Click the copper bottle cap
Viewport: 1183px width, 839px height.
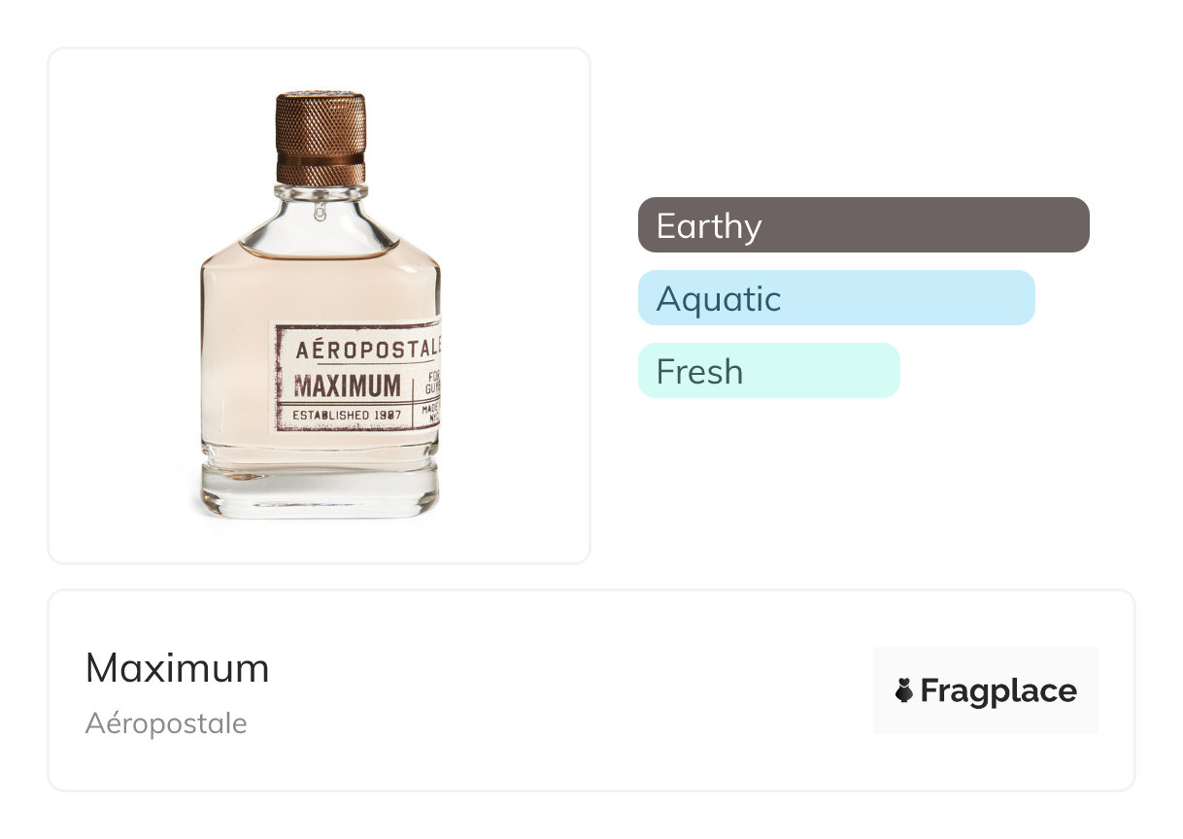(321, 136)
